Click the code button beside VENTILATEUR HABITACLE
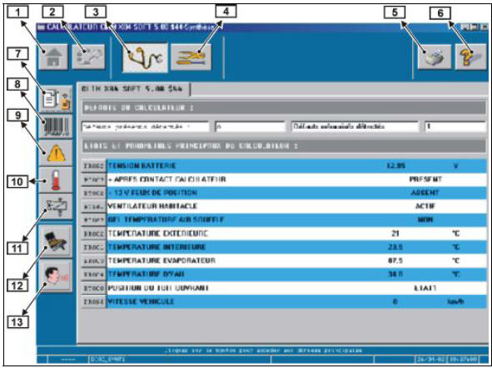 (93, 207)
